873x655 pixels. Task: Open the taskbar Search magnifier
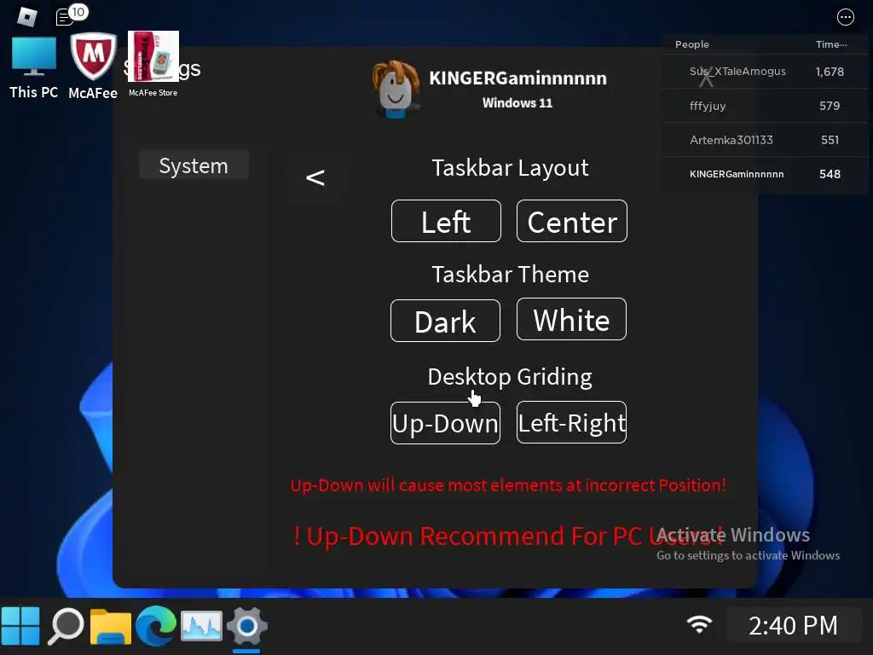click(x=66, y=626)
